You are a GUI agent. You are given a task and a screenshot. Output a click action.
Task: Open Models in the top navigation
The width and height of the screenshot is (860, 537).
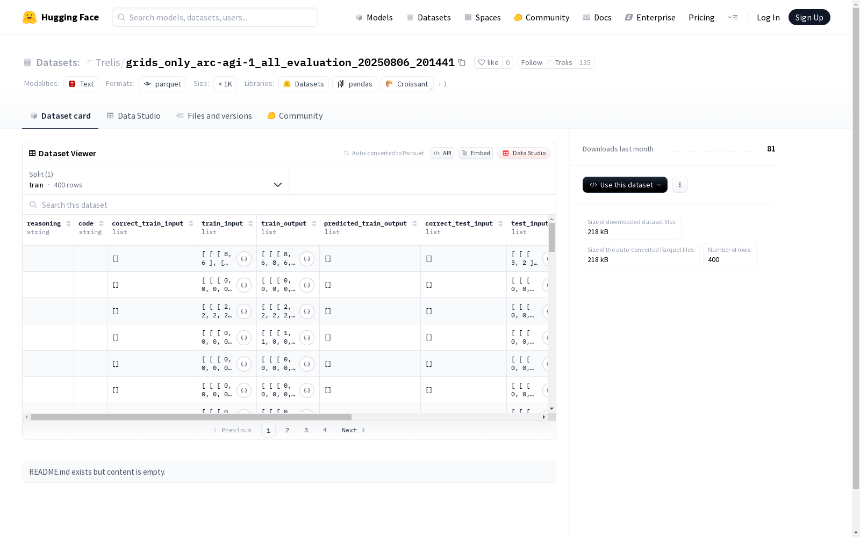coord(374,17)
